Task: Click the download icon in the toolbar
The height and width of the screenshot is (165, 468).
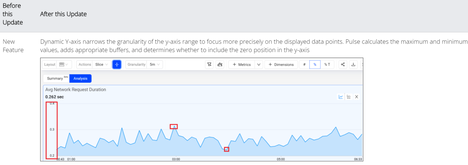Action: click(x=353, y=65)
